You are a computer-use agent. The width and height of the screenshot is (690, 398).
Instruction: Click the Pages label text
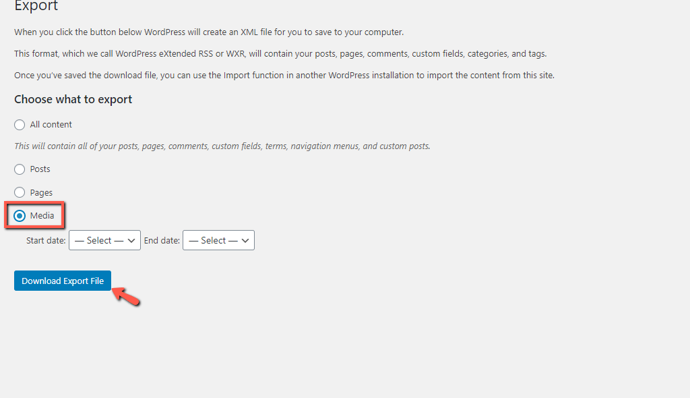[x=41, y=193]
